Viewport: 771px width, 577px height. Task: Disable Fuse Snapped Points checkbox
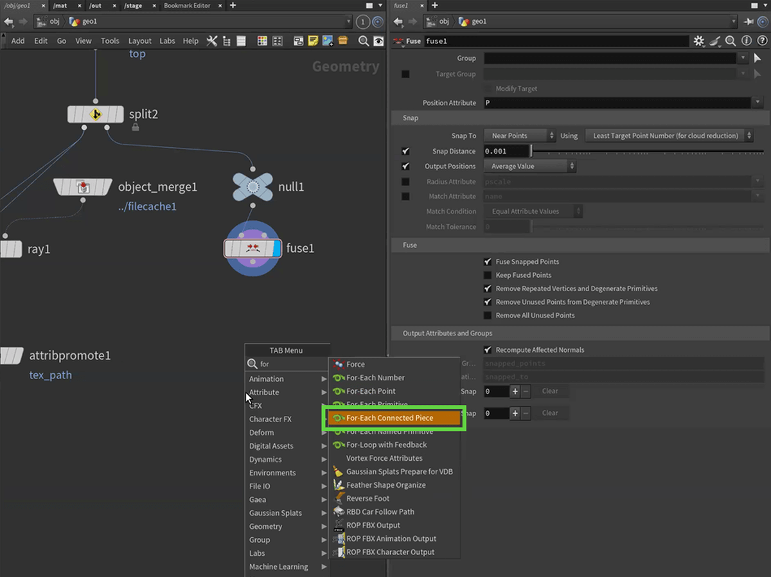click(x=488, y=262)
